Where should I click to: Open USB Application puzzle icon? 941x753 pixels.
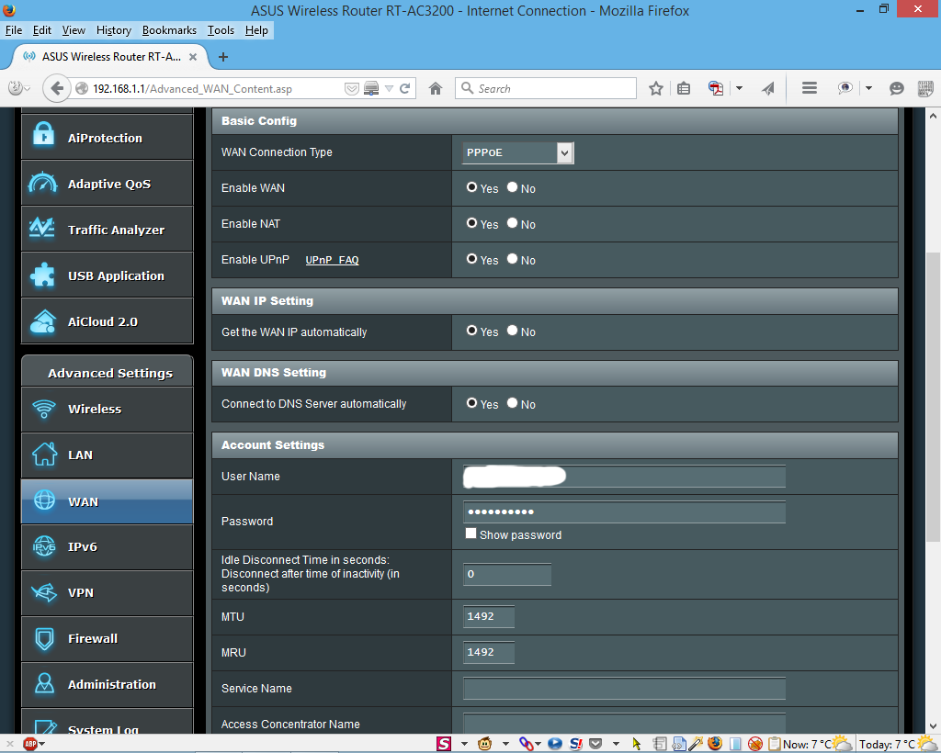(42, 275)
